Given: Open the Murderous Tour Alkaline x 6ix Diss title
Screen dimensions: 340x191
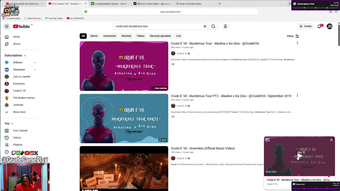Looking at the screenshot, I should (215, 44).
